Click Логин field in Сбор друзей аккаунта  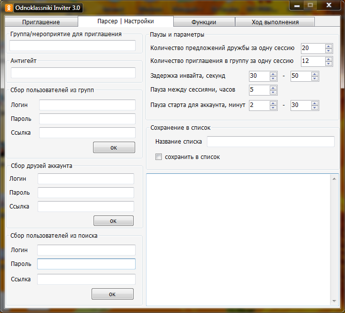tap(86, 179)
